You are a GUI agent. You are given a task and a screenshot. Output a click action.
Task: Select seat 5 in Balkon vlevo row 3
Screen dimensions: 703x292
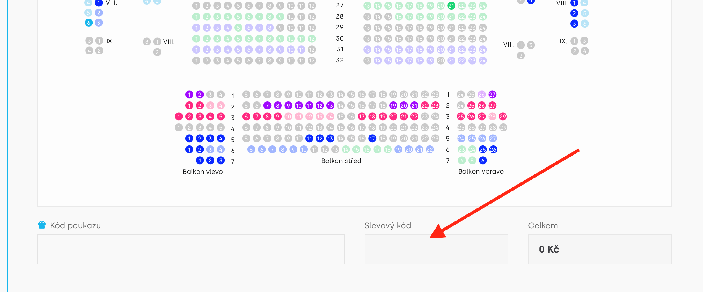tap(221, 117)
